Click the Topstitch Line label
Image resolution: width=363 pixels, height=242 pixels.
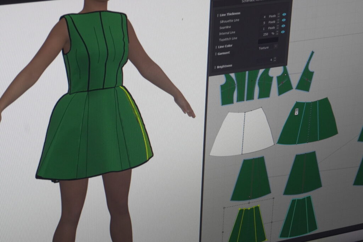228,39
